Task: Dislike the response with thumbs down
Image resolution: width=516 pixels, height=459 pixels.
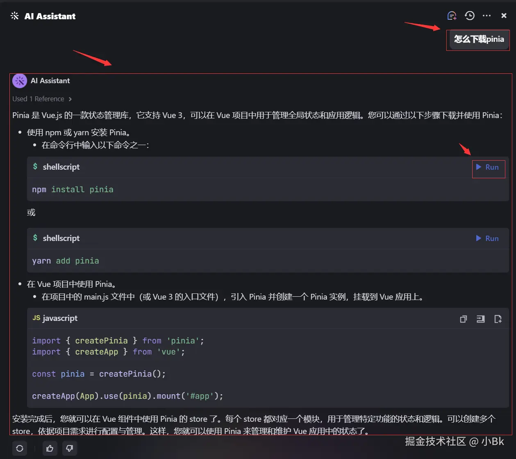Action: click(70, 448)
